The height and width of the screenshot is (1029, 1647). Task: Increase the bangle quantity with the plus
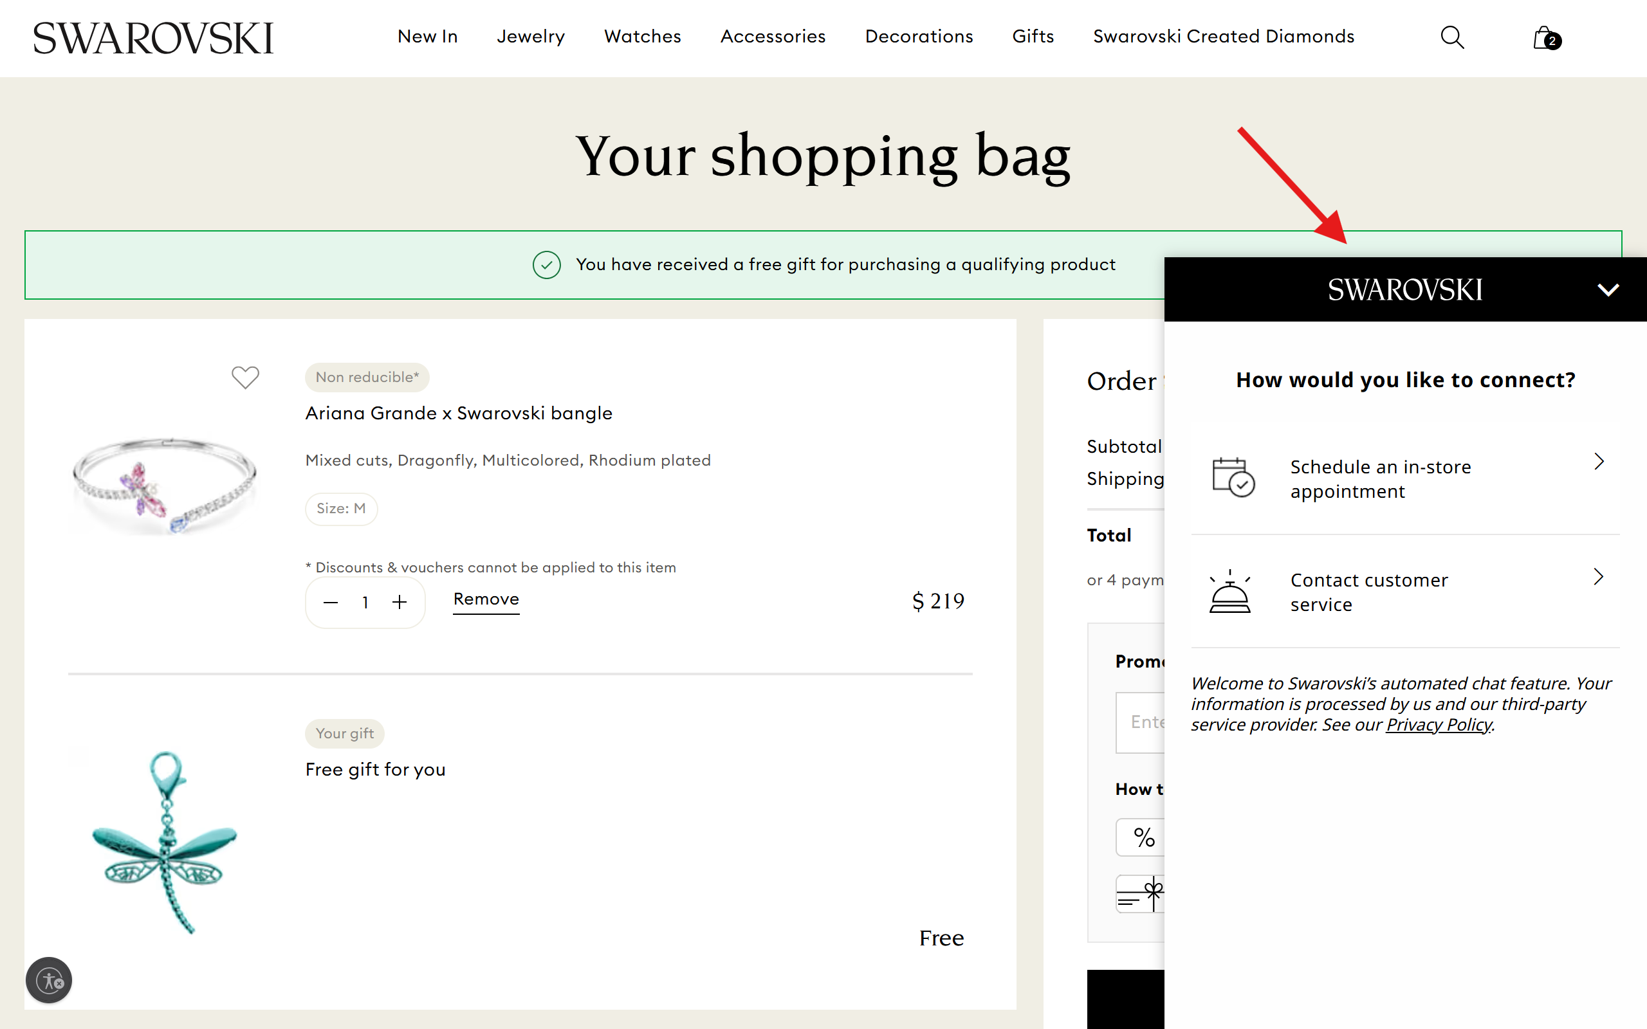pos(400,603)
